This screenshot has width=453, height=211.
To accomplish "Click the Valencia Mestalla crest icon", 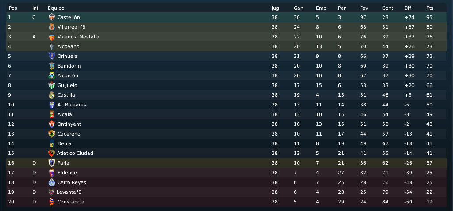I will click(52, 37).
